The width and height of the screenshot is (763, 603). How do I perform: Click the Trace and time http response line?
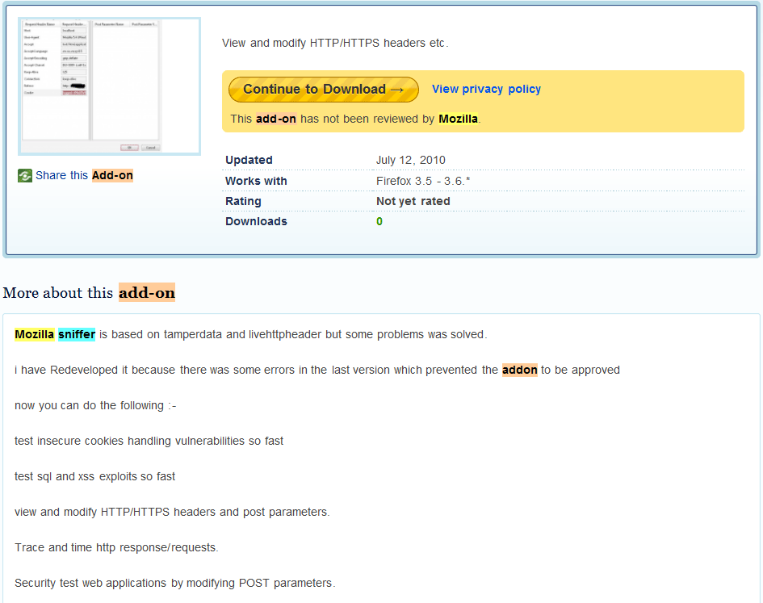click(x=116, y=547)
